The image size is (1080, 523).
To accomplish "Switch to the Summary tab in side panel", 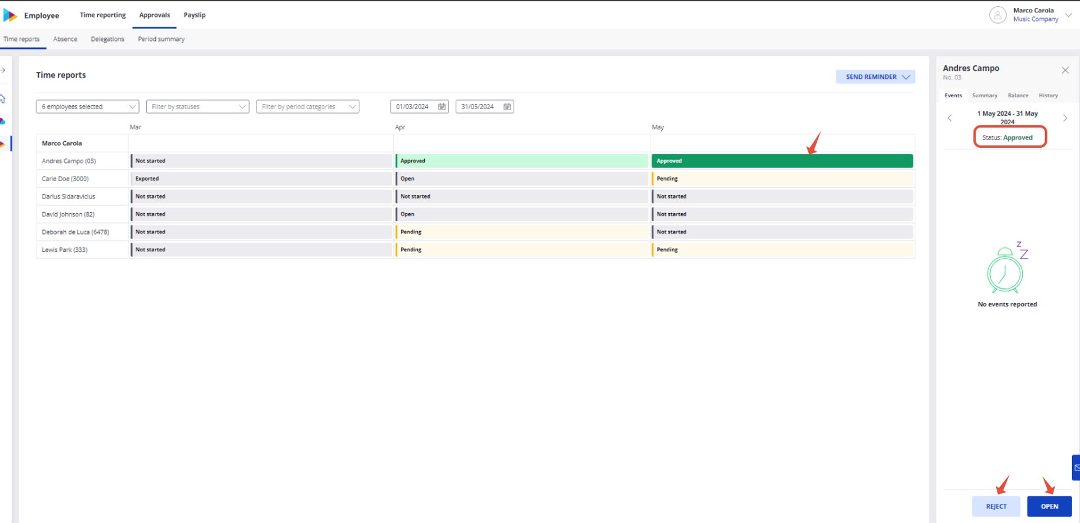I will [984, 96].
